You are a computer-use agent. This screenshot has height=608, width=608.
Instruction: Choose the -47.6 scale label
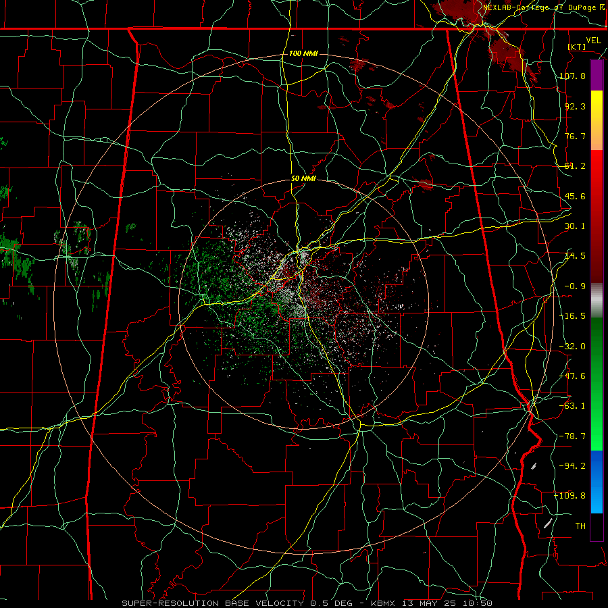pyautogui.click(x=572, y=376)
